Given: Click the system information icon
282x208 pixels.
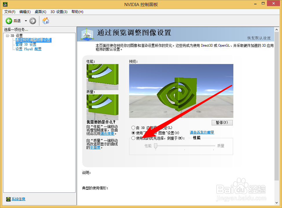Looking at the screenshot, I should point(8,199).
